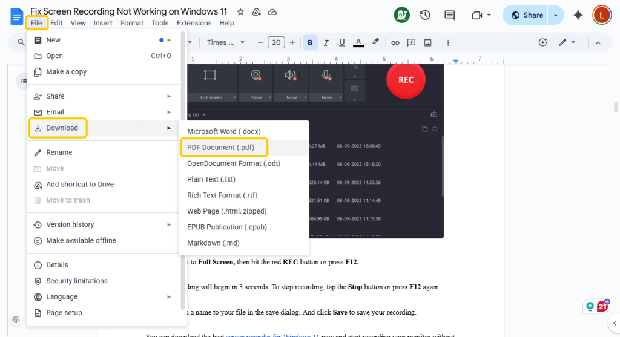Open the Google Docs home icon
The height and width of the screenshot is (337, 620).
pyautogui.click(x=16, y=16)
